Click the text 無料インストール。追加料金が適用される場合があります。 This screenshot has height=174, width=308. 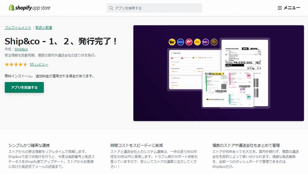(49, 76)
